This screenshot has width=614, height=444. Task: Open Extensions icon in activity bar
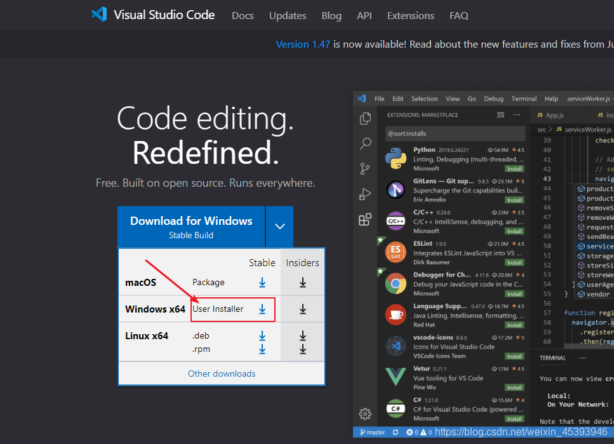coord(365,219)
